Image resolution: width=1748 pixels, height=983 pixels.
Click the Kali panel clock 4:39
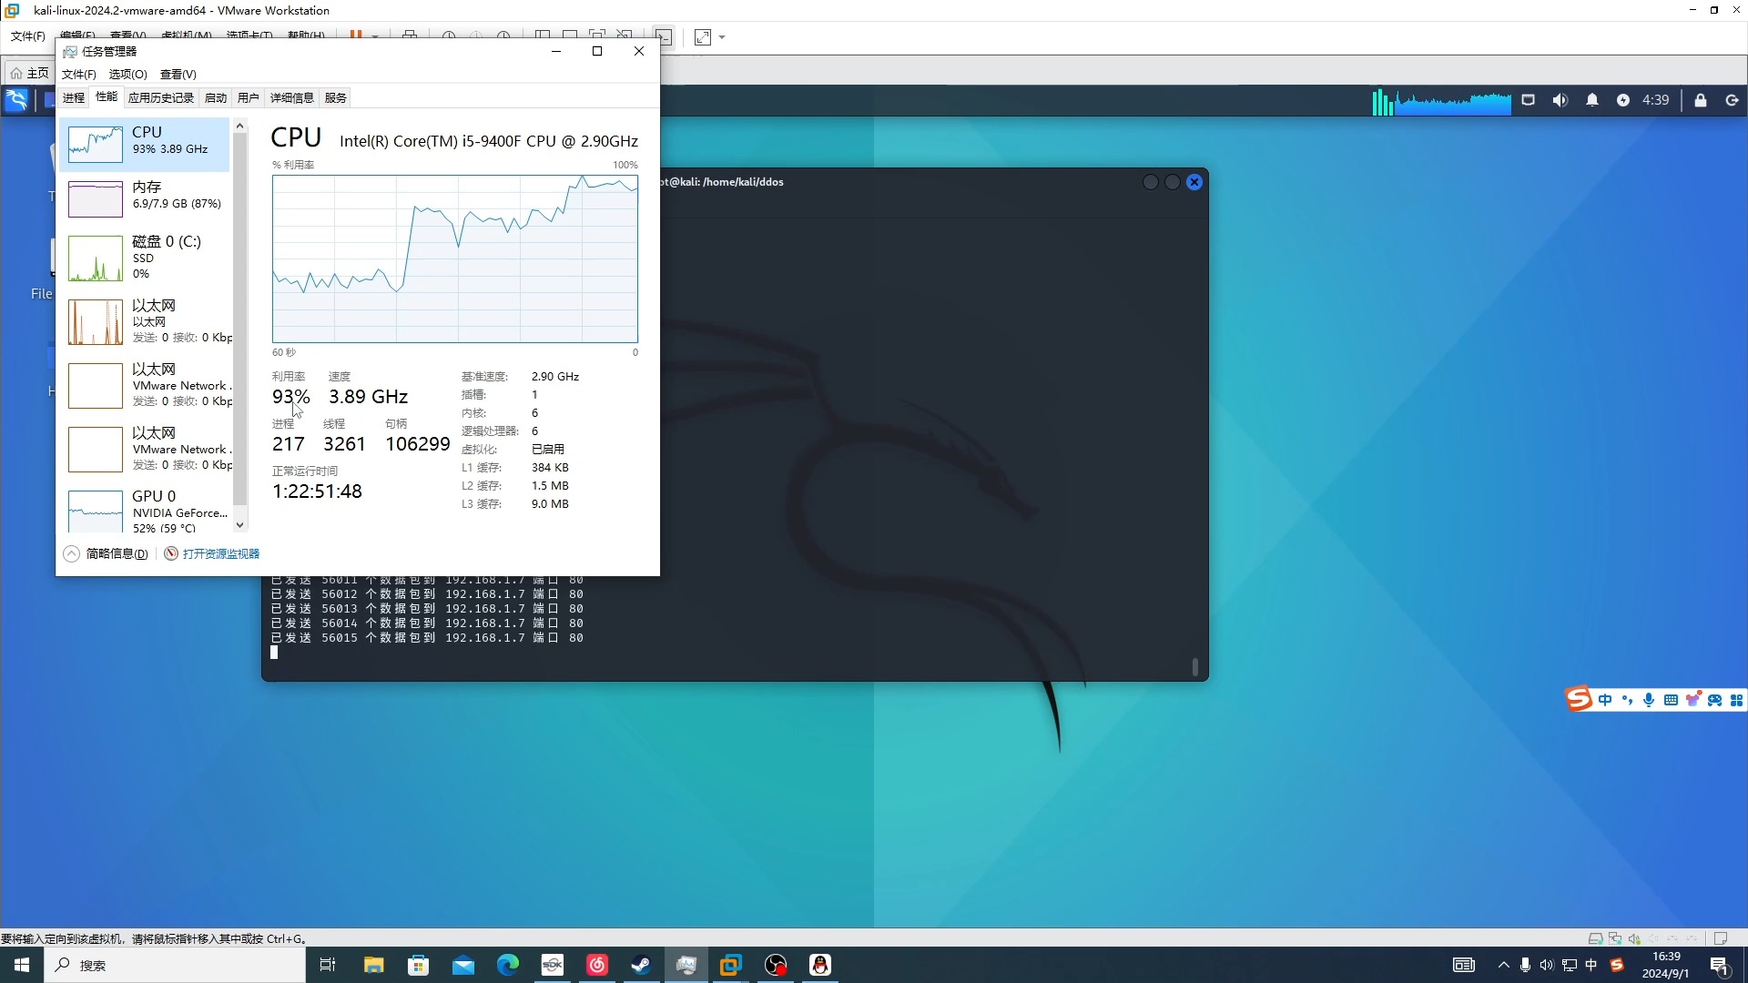(x=1655, y=100)
